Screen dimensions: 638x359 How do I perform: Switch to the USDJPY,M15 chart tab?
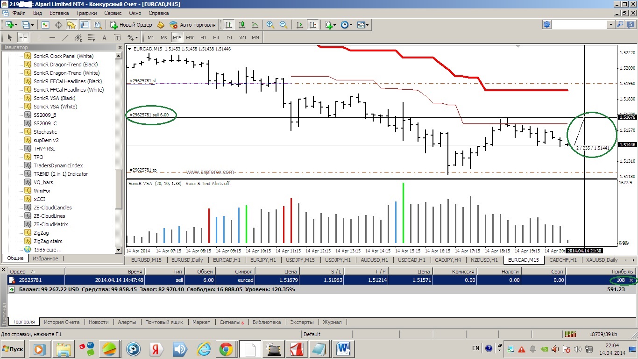[300, 260]
